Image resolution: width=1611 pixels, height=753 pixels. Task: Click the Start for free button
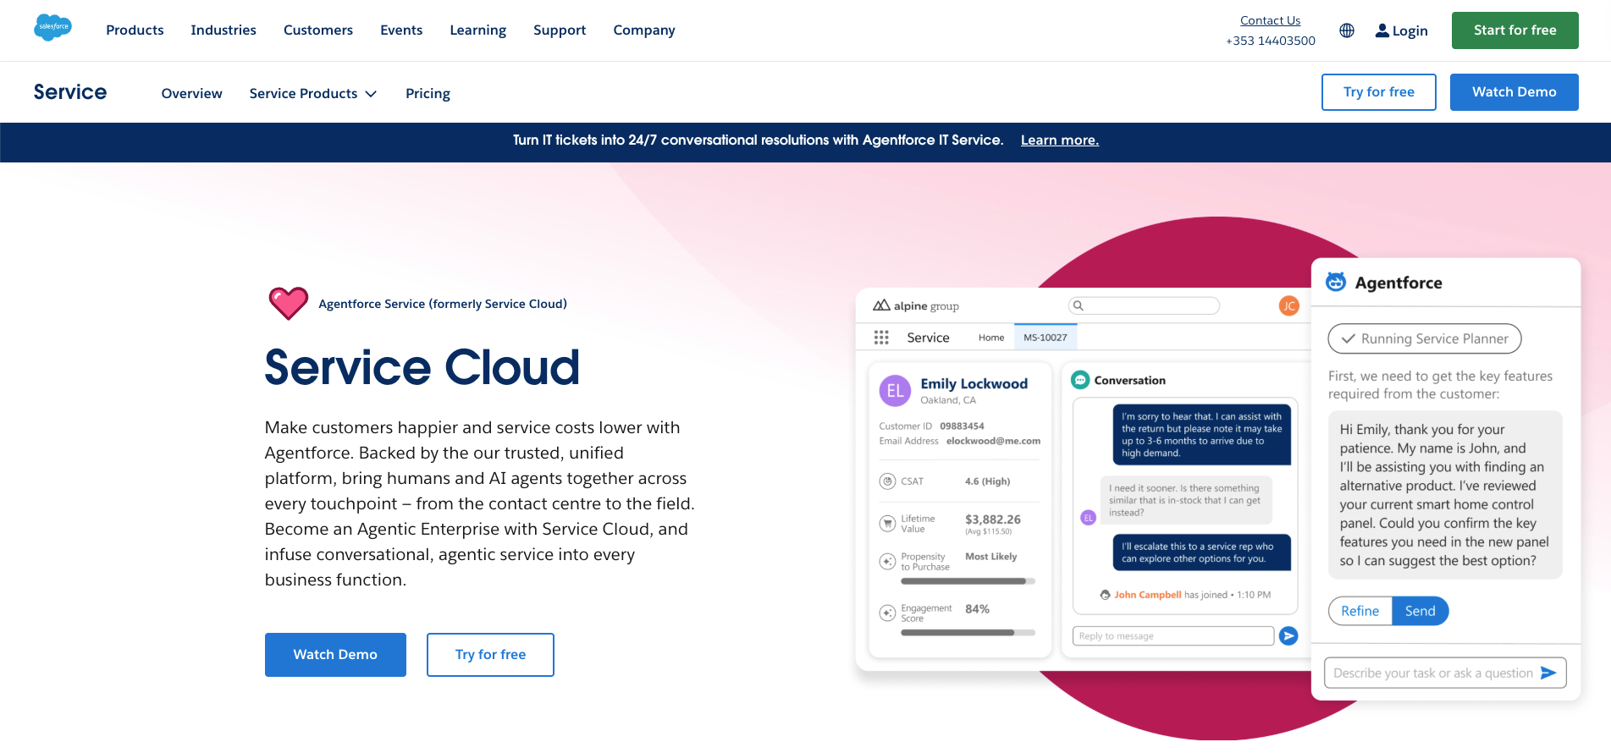click(x=1514, y=30)
